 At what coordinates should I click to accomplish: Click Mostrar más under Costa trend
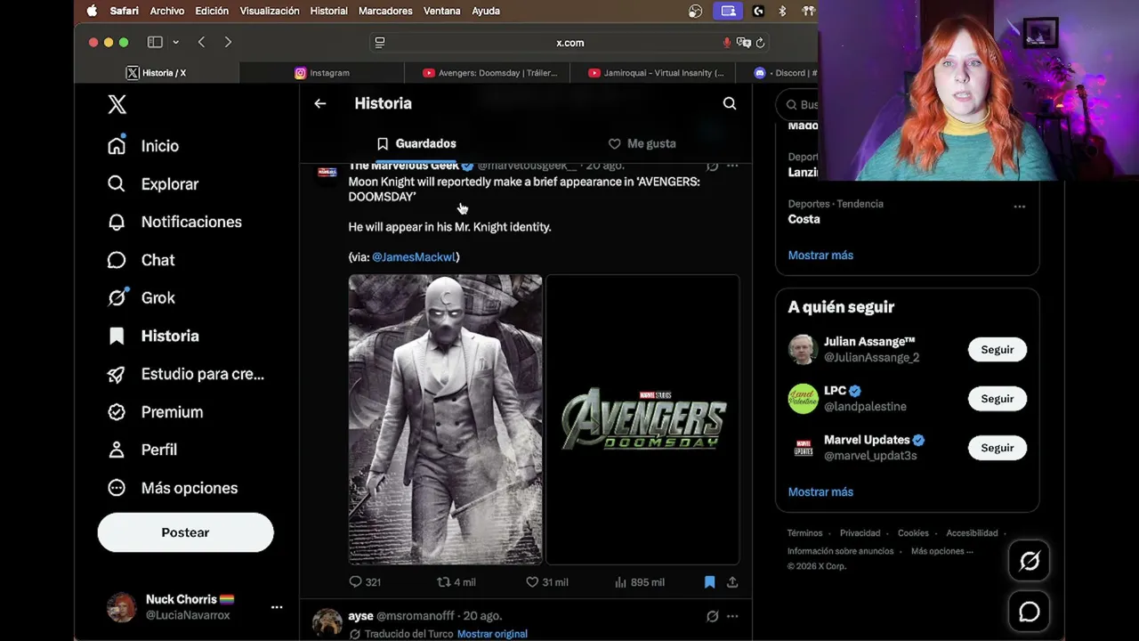coord(820,256)
